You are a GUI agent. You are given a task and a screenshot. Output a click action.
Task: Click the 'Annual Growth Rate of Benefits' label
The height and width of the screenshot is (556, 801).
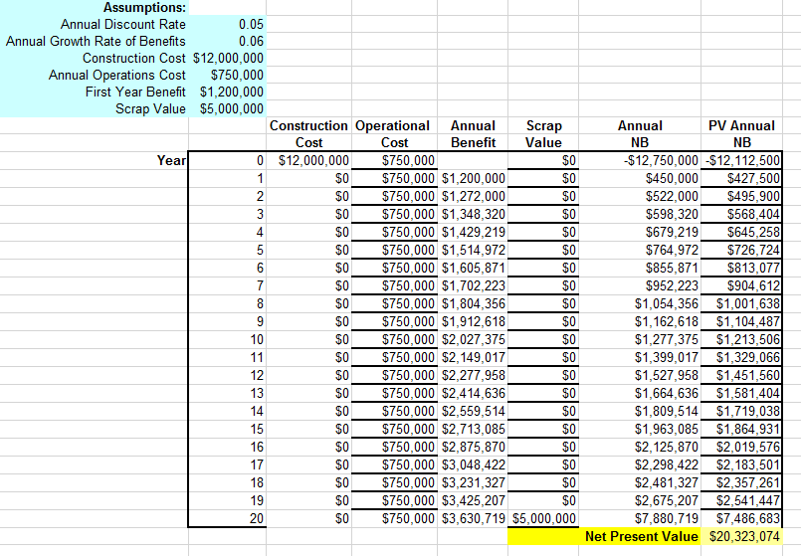coord(96,42)
